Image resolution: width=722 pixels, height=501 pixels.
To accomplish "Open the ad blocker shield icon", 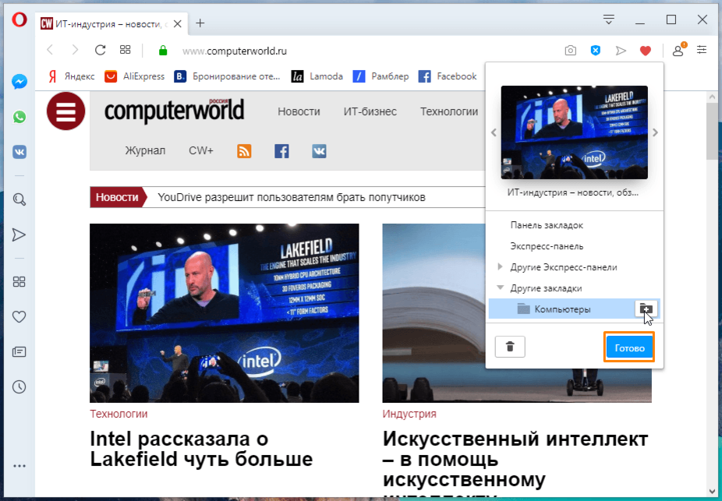I will click(596, 51).
